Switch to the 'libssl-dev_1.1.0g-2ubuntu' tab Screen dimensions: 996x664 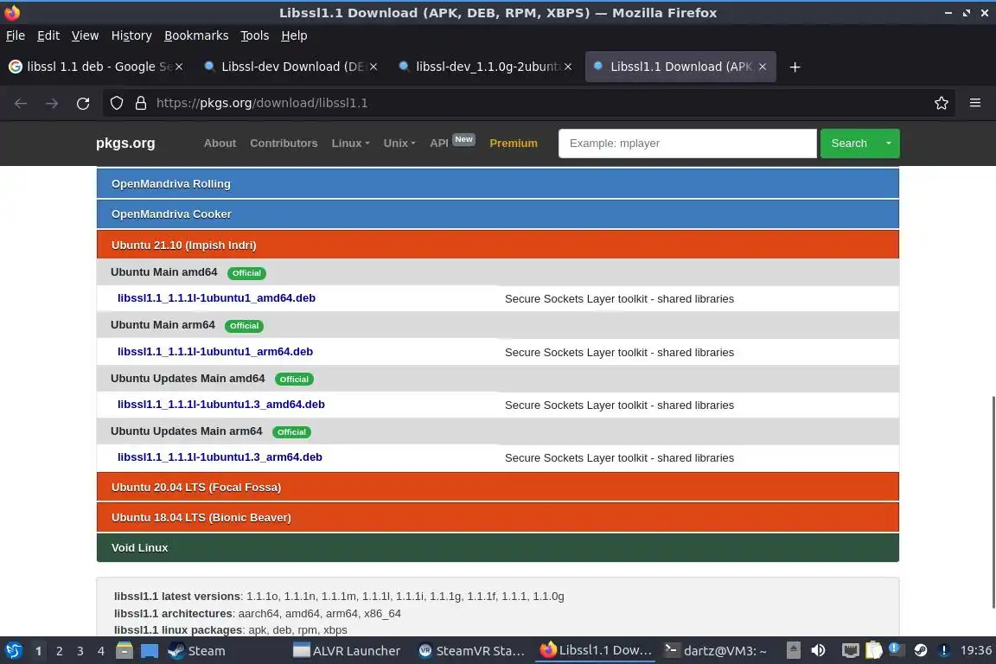click(x=484, y=67)
